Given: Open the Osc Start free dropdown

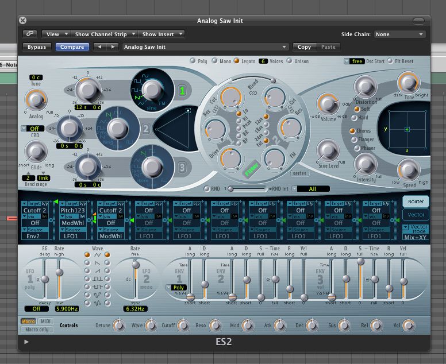Looking at the screenshot, I should click(354, 61).
